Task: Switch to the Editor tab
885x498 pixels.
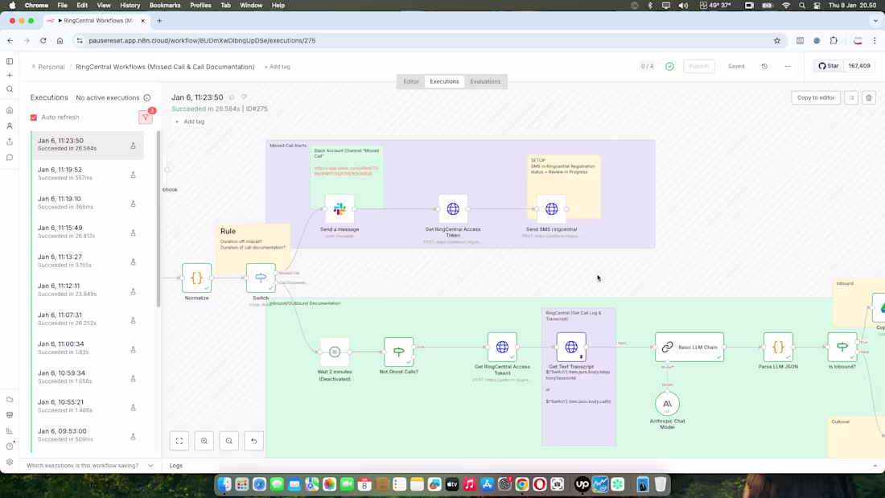Action: [411, 81]
